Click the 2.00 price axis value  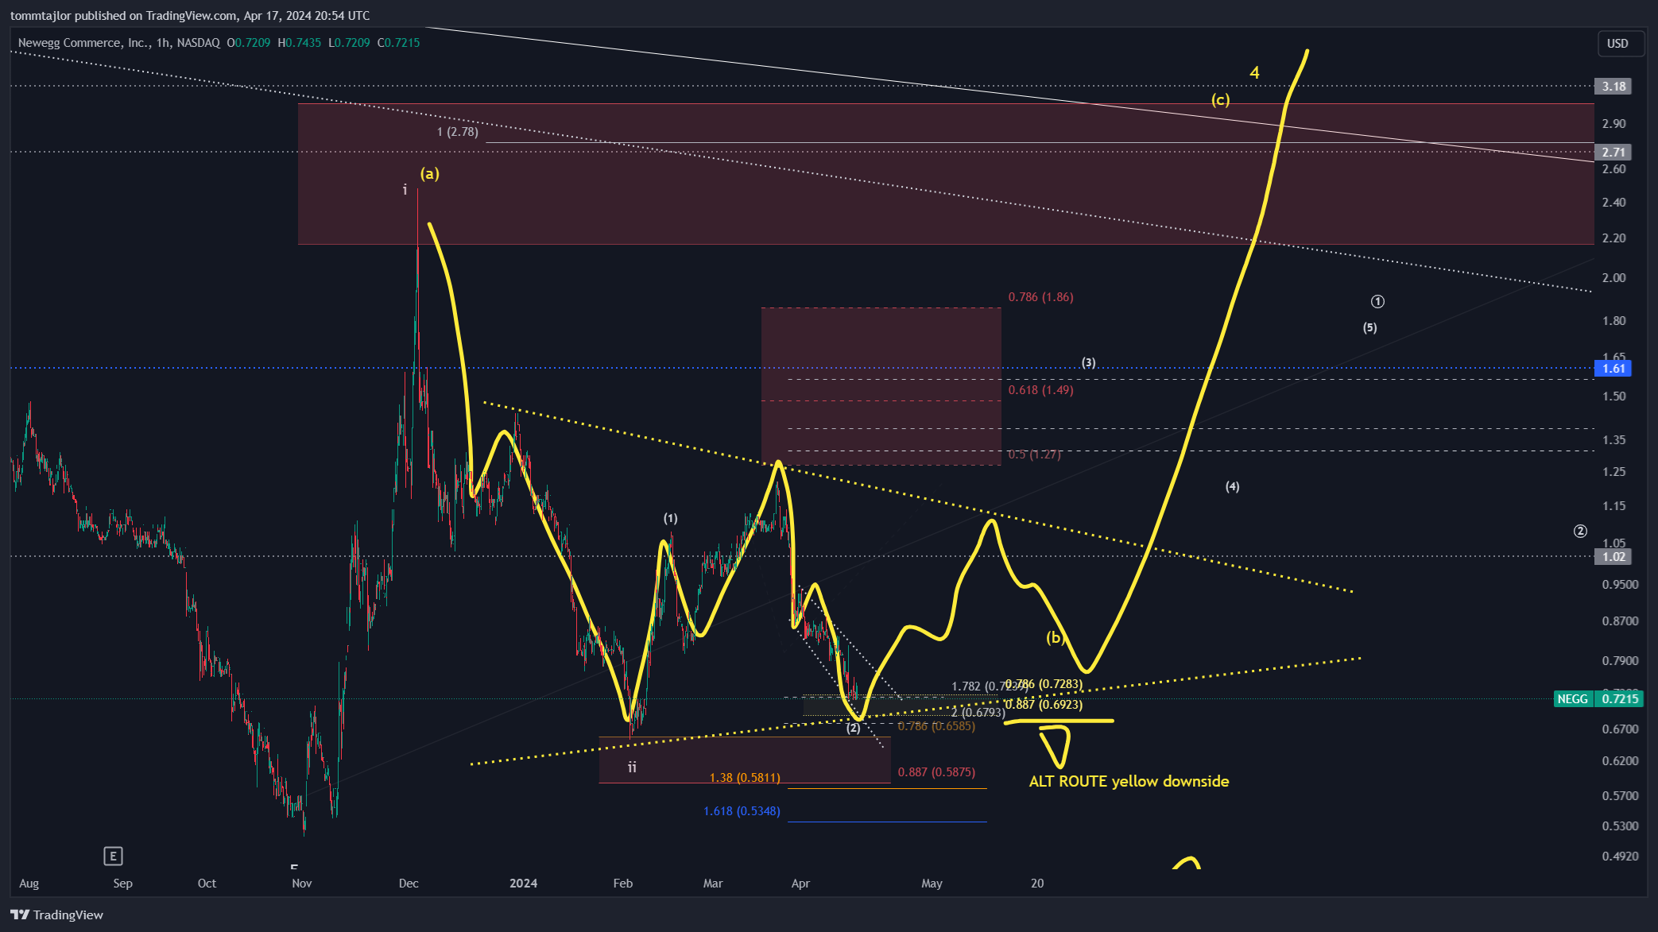(x=1613, y=277)
